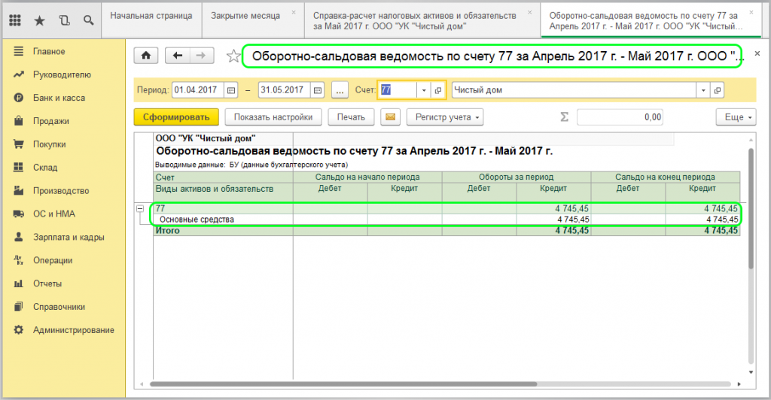
Task: Expand the Счет account dropdown arrow
Action: pos(424,90)
